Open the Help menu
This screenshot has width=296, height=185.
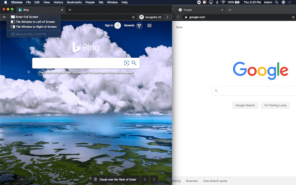tap(124, 2)
